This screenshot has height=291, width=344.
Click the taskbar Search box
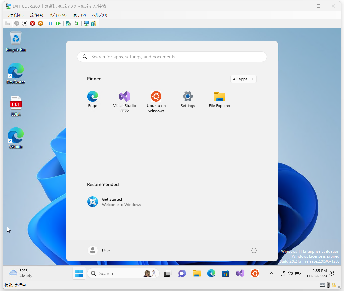tap(123, 273)
